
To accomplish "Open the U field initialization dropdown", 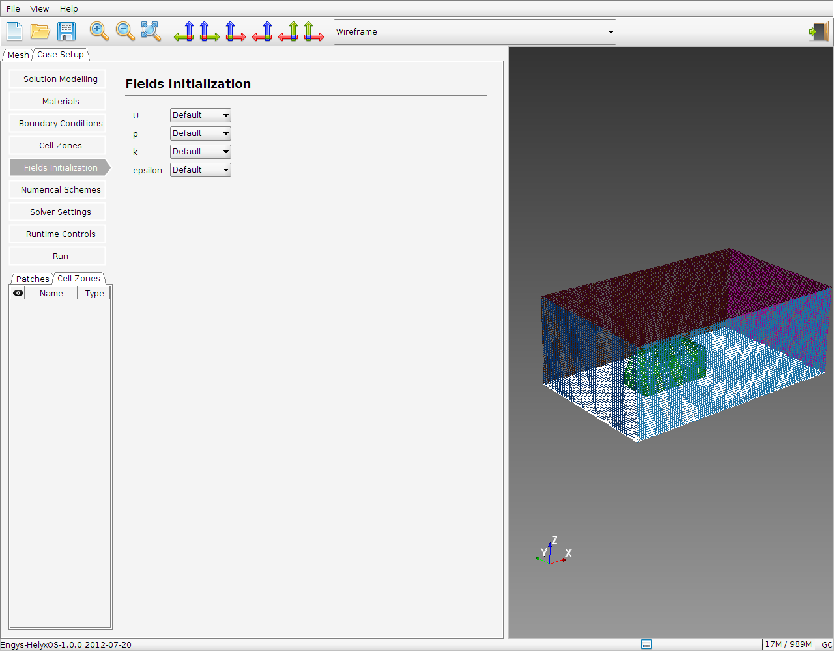I will 201,115.
